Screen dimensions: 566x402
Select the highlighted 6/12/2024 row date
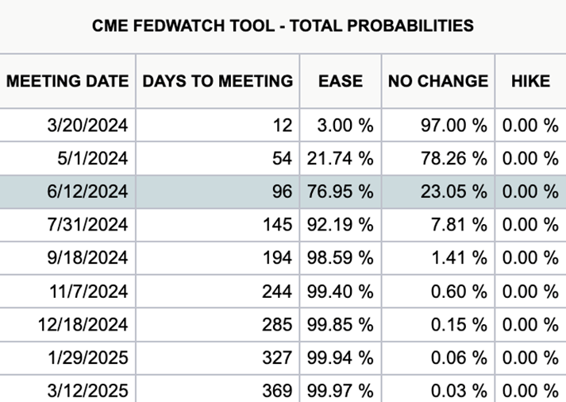coord(67,191)
